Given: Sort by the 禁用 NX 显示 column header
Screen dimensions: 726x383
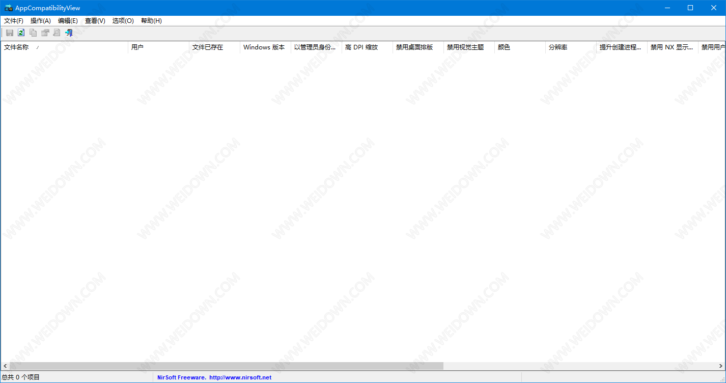Looking at the screenshot, I should coord(673,47).
